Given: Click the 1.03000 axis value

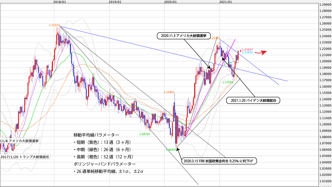Looking at the screenshot, I should click(x=325, y=169).
